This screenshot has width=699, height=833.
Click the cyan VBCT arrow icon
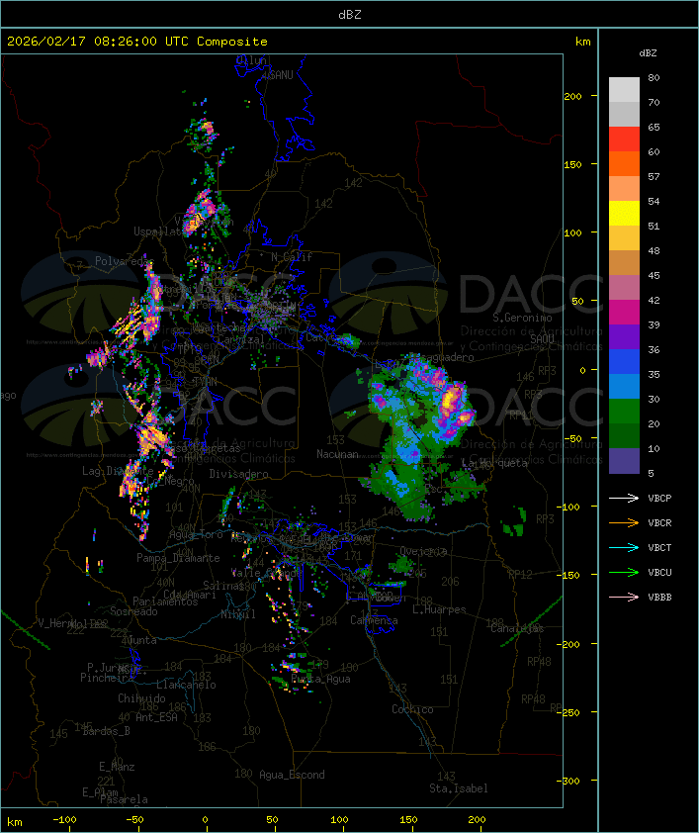click(x=624, y=548)
